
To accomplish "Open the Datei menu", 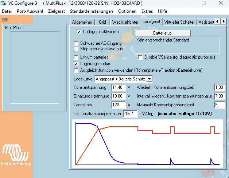I will [x=7, y=11].
